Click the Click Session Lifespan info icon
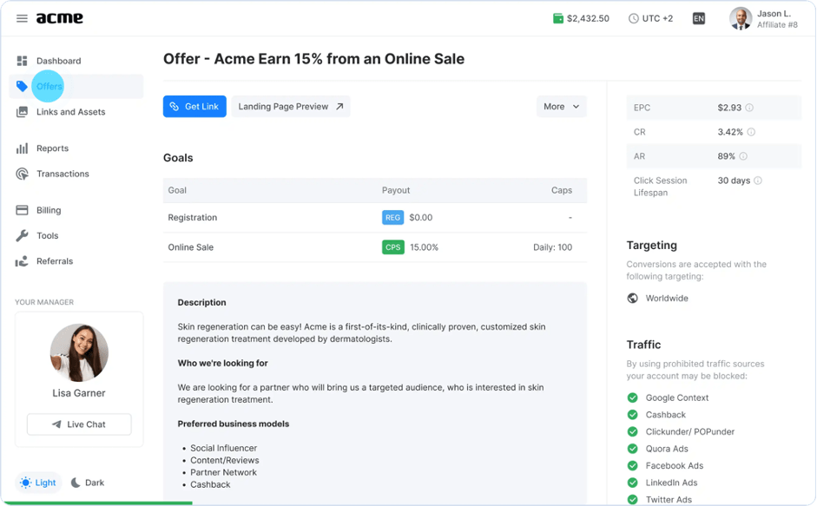817x506 pixels. [x=758, y=181]
